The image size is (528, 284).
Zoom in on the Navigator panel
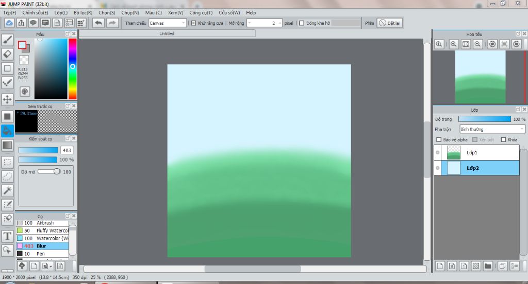tap(454, 44)
